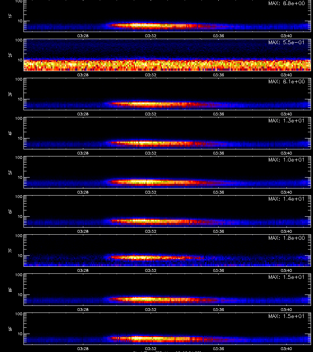Select the '7F' panel axis label
Viewport: 313px width, 352px height.
click(10, 250)
